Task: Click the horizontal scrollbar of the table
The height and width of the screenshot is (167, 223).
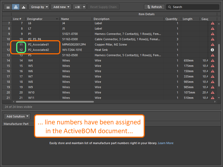Action: (x=55, y=101)
